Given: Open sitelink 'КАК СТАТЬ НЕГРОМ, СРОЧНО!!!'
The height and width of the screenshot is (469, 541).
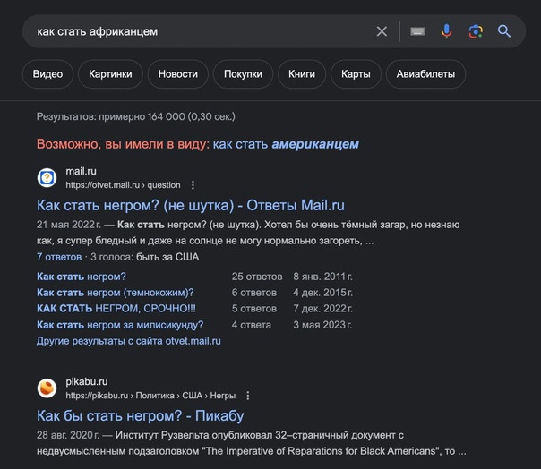Looking at the screenshot, I should [x=116, y=308].
